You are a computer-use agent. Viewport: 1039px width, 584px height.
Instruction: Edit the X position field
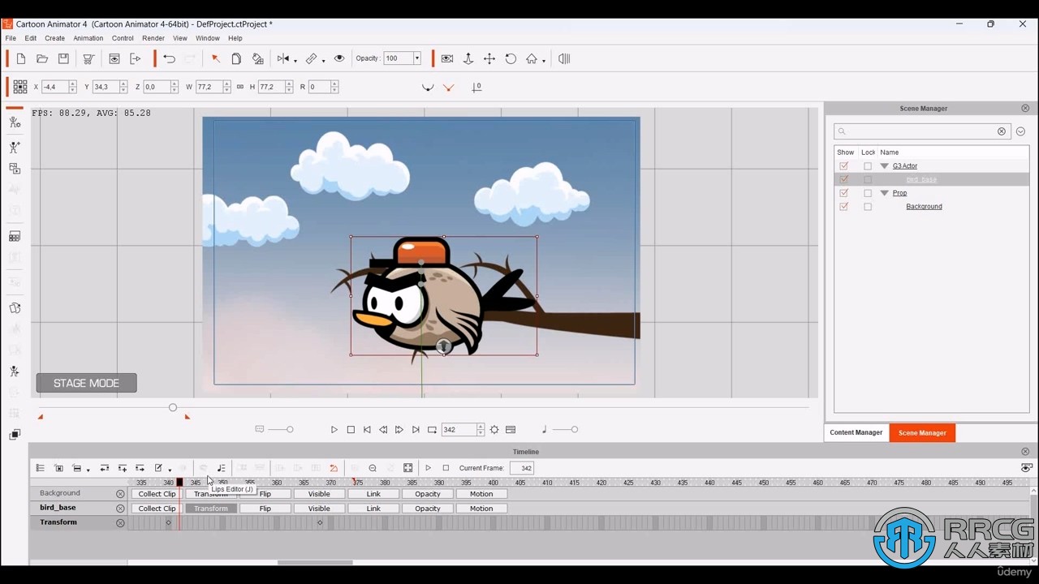pos(54,87)
